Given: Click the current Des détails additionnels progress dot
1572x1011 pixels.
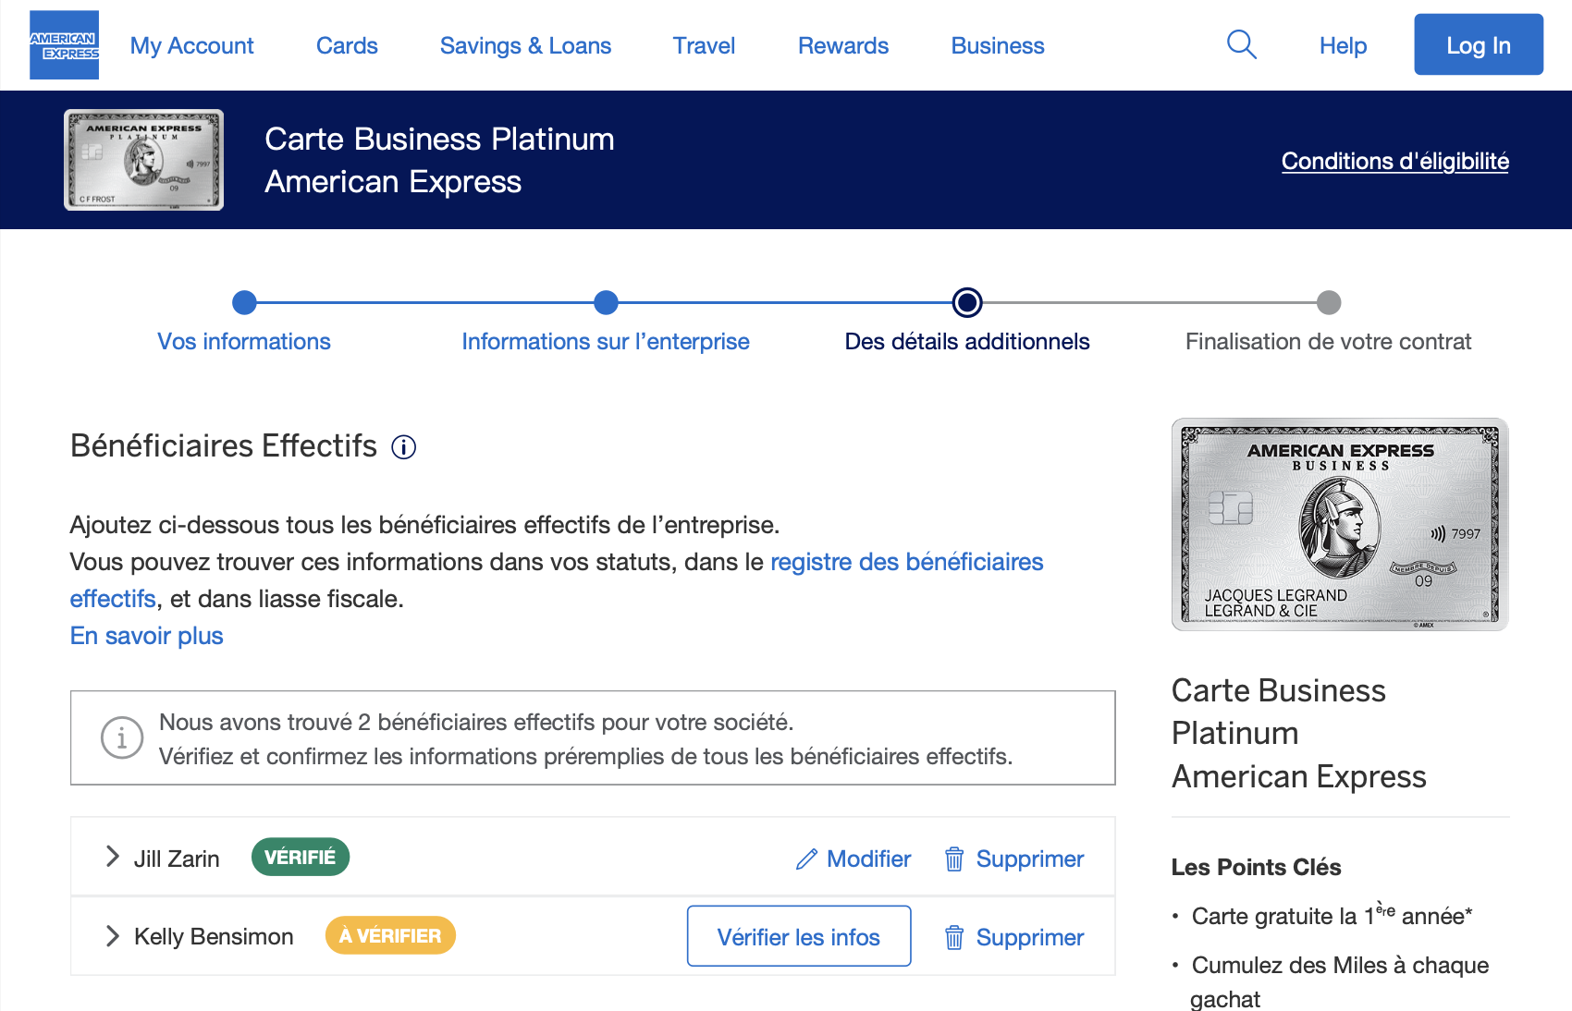Looking at the screenshot, I should pyautogui.click(x=967, y=302).
